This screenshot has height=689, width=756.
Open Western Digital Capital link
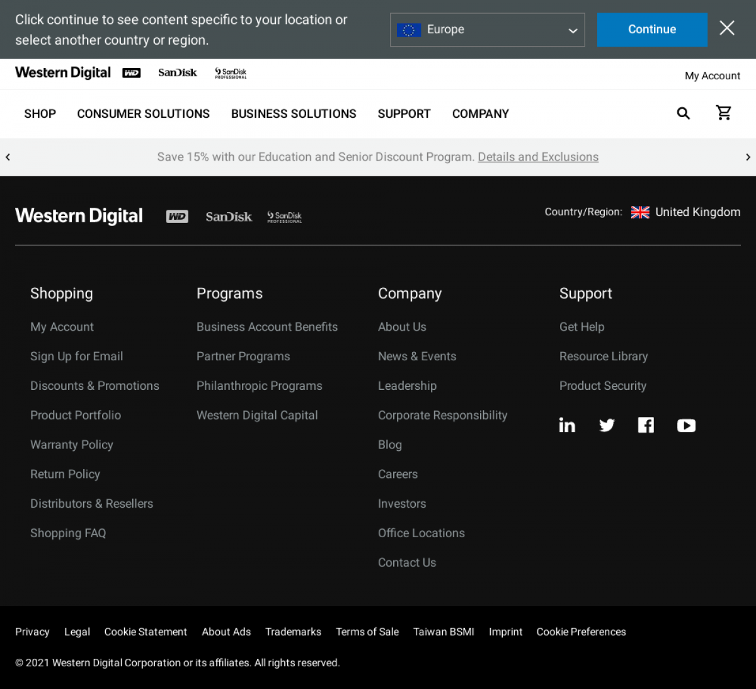click(x=257, y=416)
